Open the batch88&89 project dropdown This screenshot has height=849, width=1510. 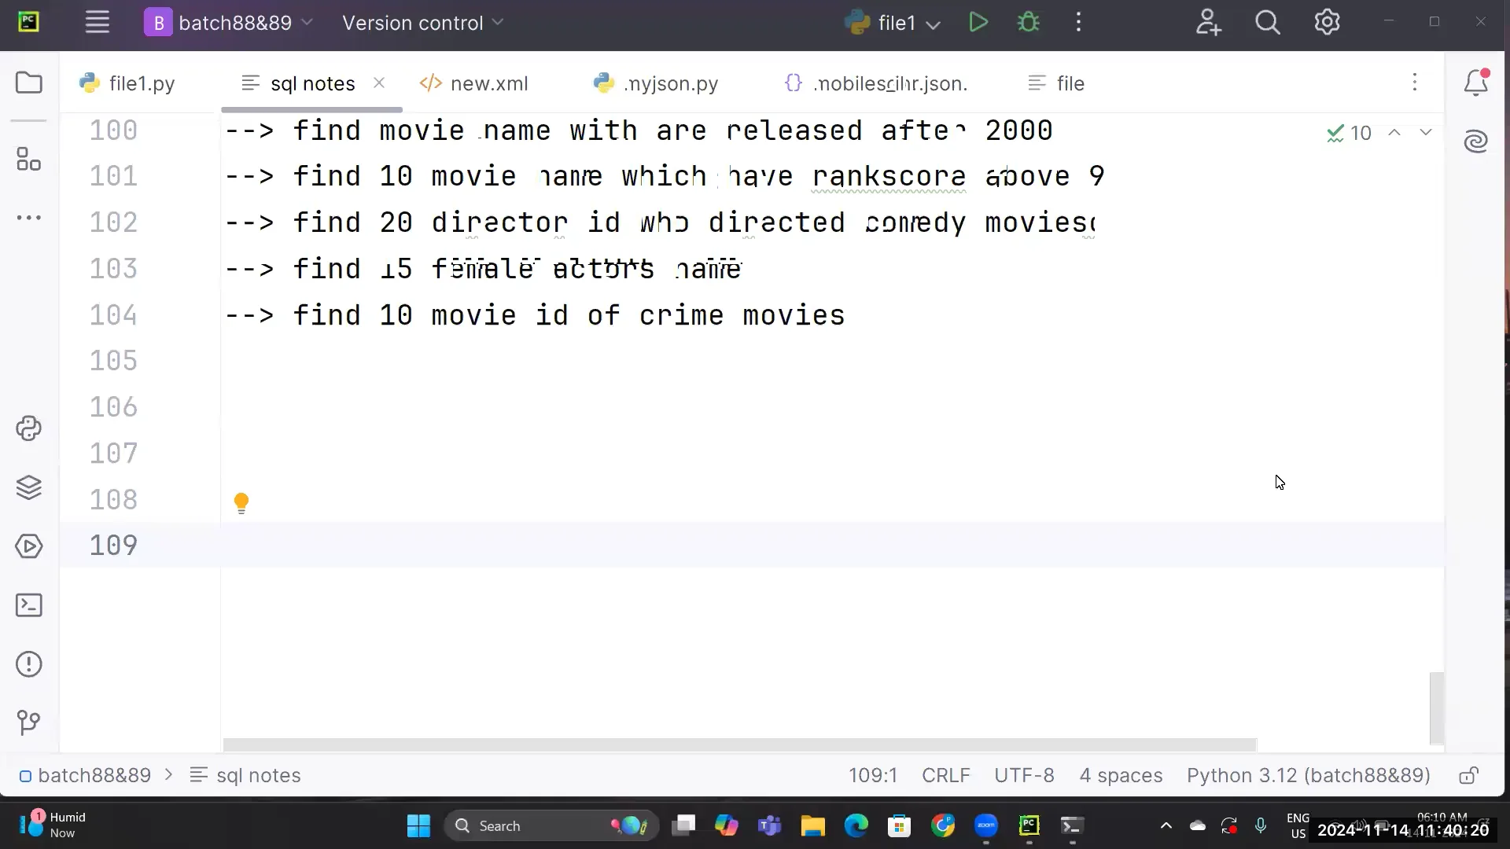click(x=229, y=23)
